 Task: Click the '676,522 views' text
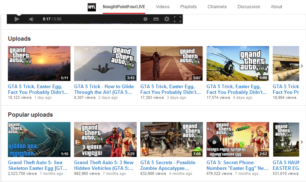(219, 173)
